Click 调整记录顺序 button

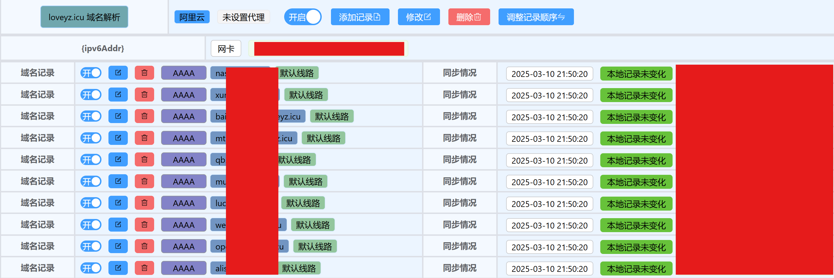536,17
